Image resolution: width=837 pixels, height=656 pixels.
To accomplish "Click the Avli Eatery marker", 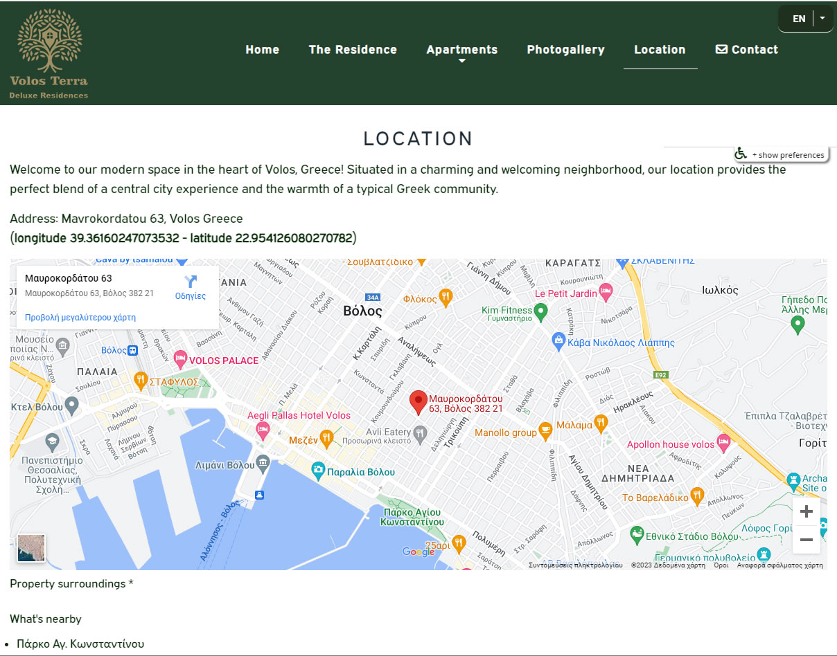I will click(420, 434).
